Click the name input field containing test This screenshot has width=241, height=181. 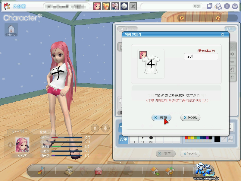point(201,56)
